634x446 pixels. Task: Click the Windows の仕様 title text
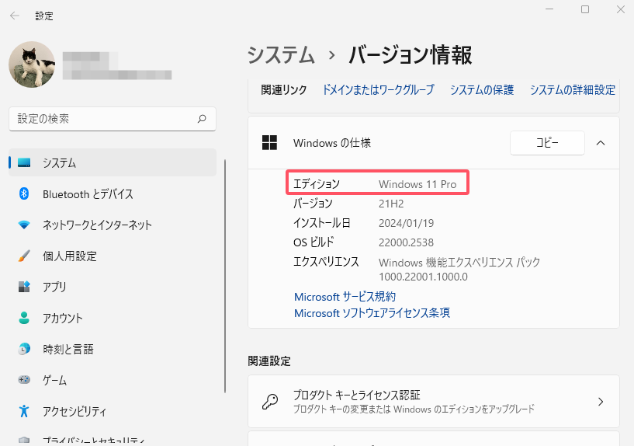(x=332, y=143)
